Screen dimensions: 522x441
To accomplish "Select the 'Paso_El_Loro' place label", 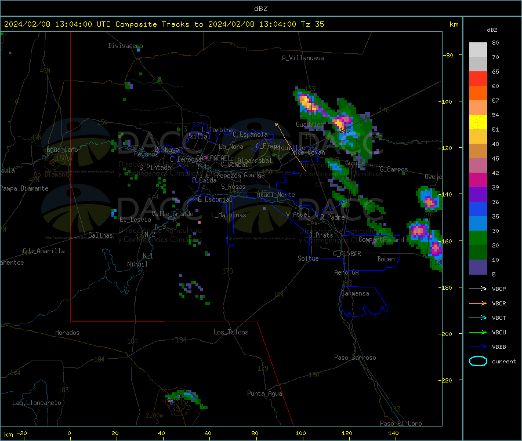I will pyautogui.click(x=401, y=424).
